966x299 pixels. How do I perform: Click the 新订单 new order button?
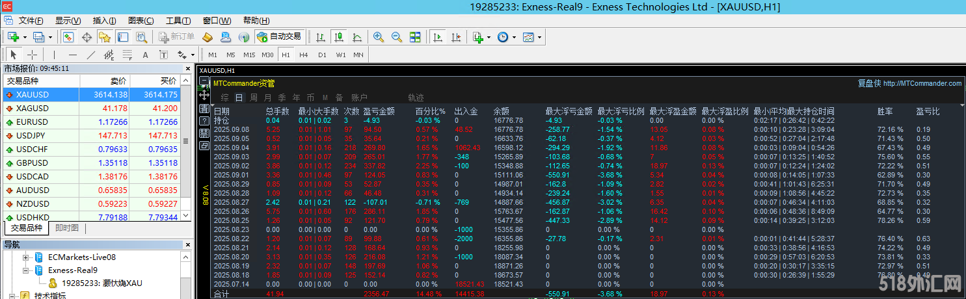pyautogui.click(x=176, y=37)
